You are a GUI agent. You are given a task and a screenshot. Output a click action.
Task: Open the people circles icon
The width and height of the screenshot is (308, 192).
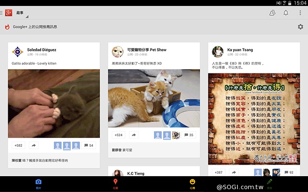point(272,13)
